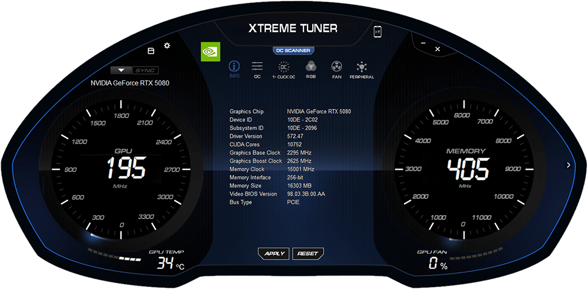Image resolution: width=588 pixels, height=289 pixels.
Task: Open the RGB lighting tab
Action: (310, 70)
